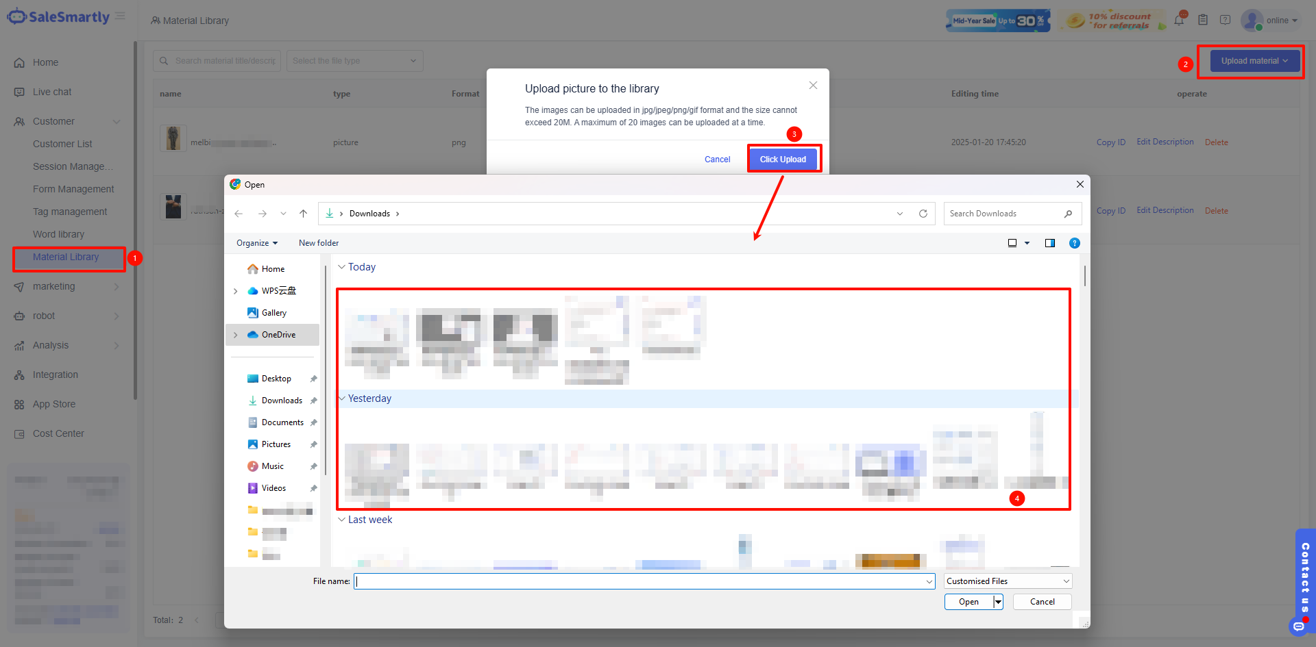Image resolution: width=1316 pixels, height=647 pixels.
Task: Go forward in the Open dialog
Action: 263,214
